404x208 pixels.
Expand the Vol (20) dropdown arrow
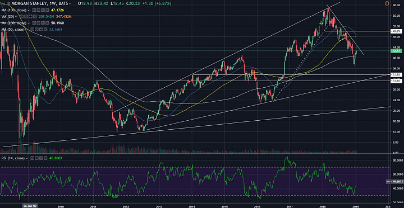coord(16,17)
